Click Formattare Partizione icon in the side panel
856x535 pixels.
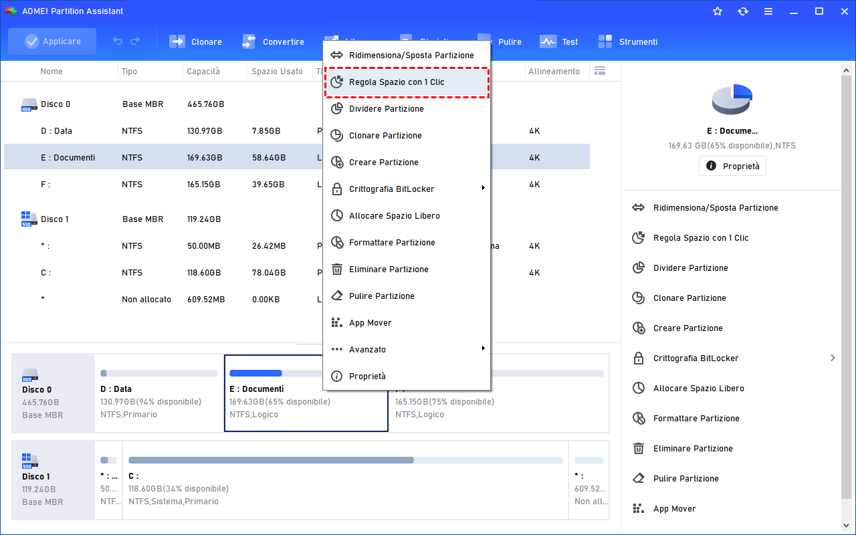pyautogui.click(x=638, y=419)
